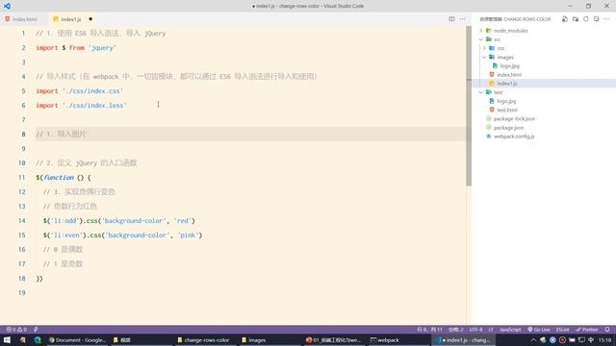The image size is (616, 346).
Task: Click the errors and warnings status indicator
Action: (x=16, y=330)
